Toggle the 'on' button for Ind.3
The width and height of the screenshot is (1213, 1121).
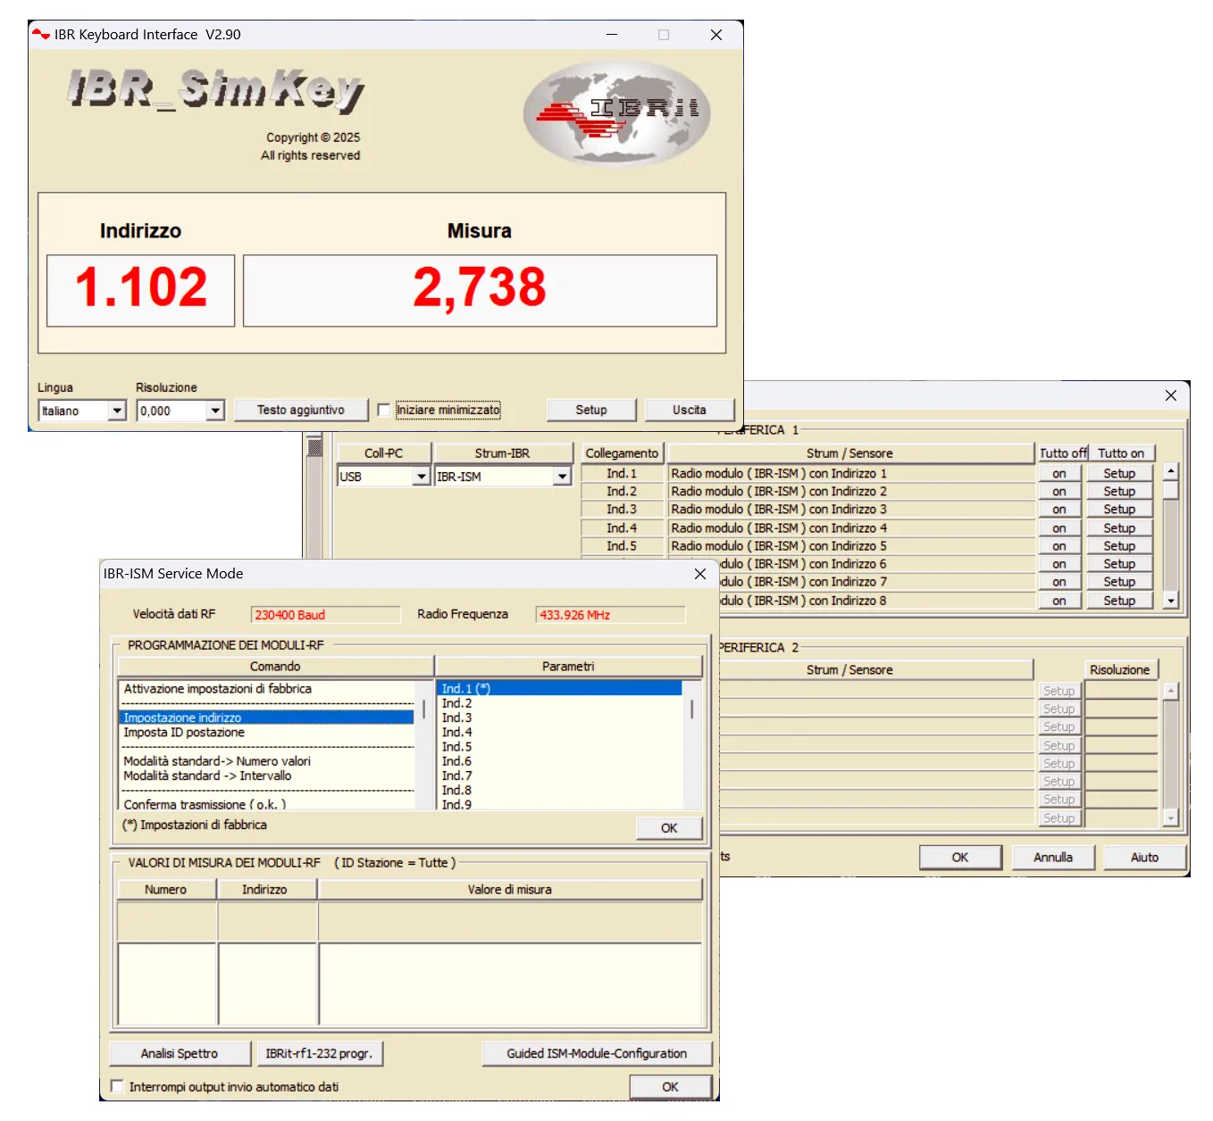coord(1059,510)
